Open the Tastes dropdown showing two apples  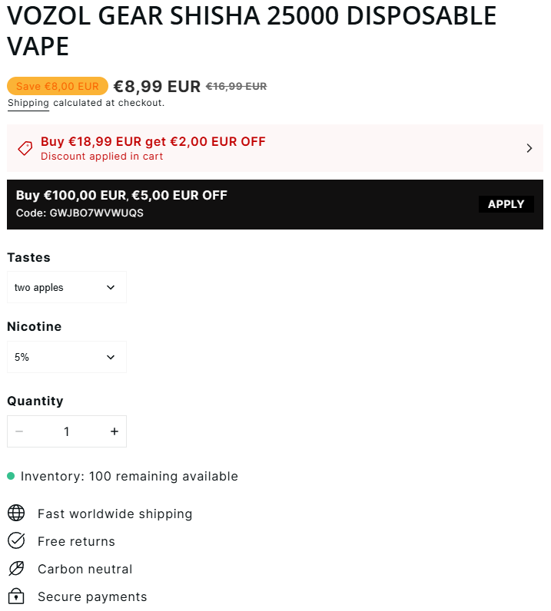point(67,287)
